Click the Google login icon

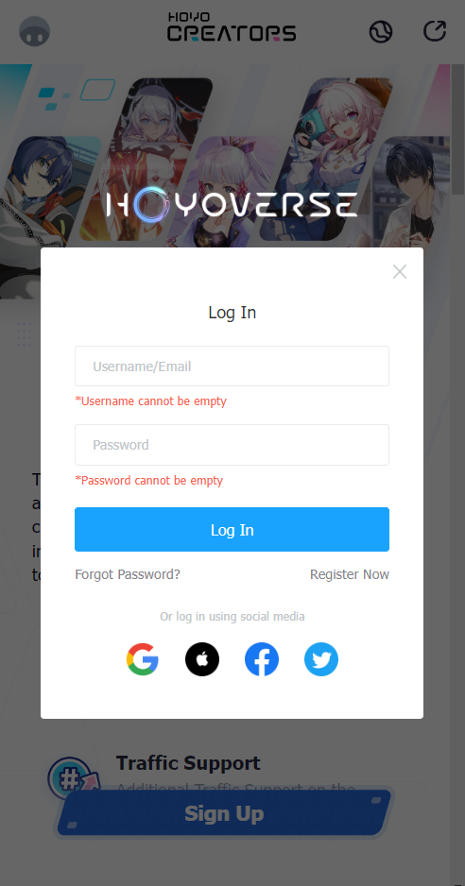point(143,659)
